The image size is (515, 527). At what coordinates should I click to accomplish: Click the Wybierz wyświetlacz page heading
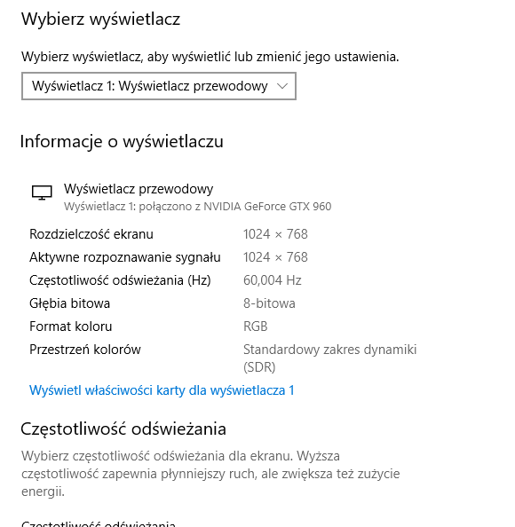point(101,19)
